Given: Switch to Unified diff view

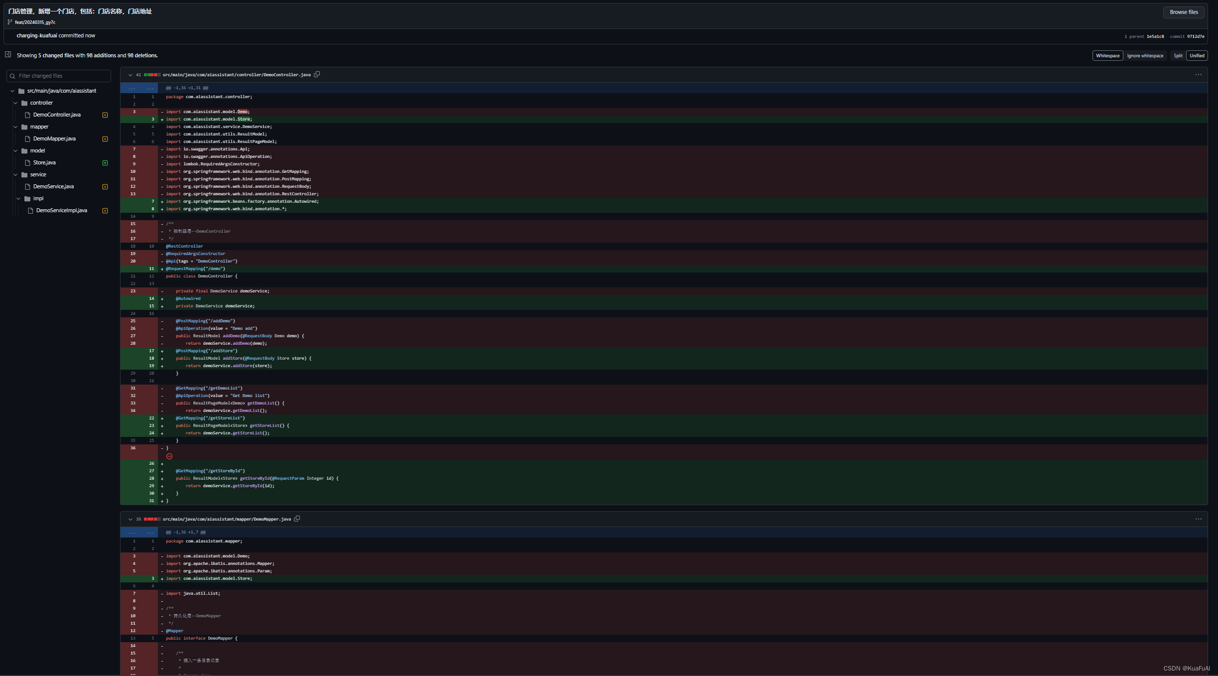Looking at the screenshot, I should point(1197,56).
